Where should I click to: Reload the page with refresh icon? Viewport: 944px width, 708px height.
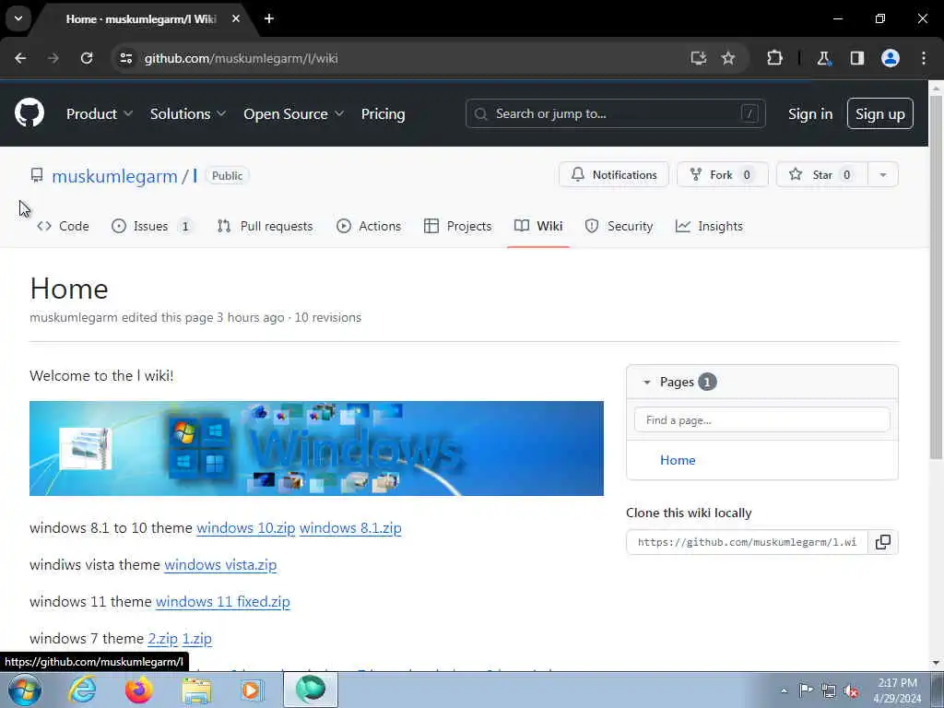pos(87,58)
